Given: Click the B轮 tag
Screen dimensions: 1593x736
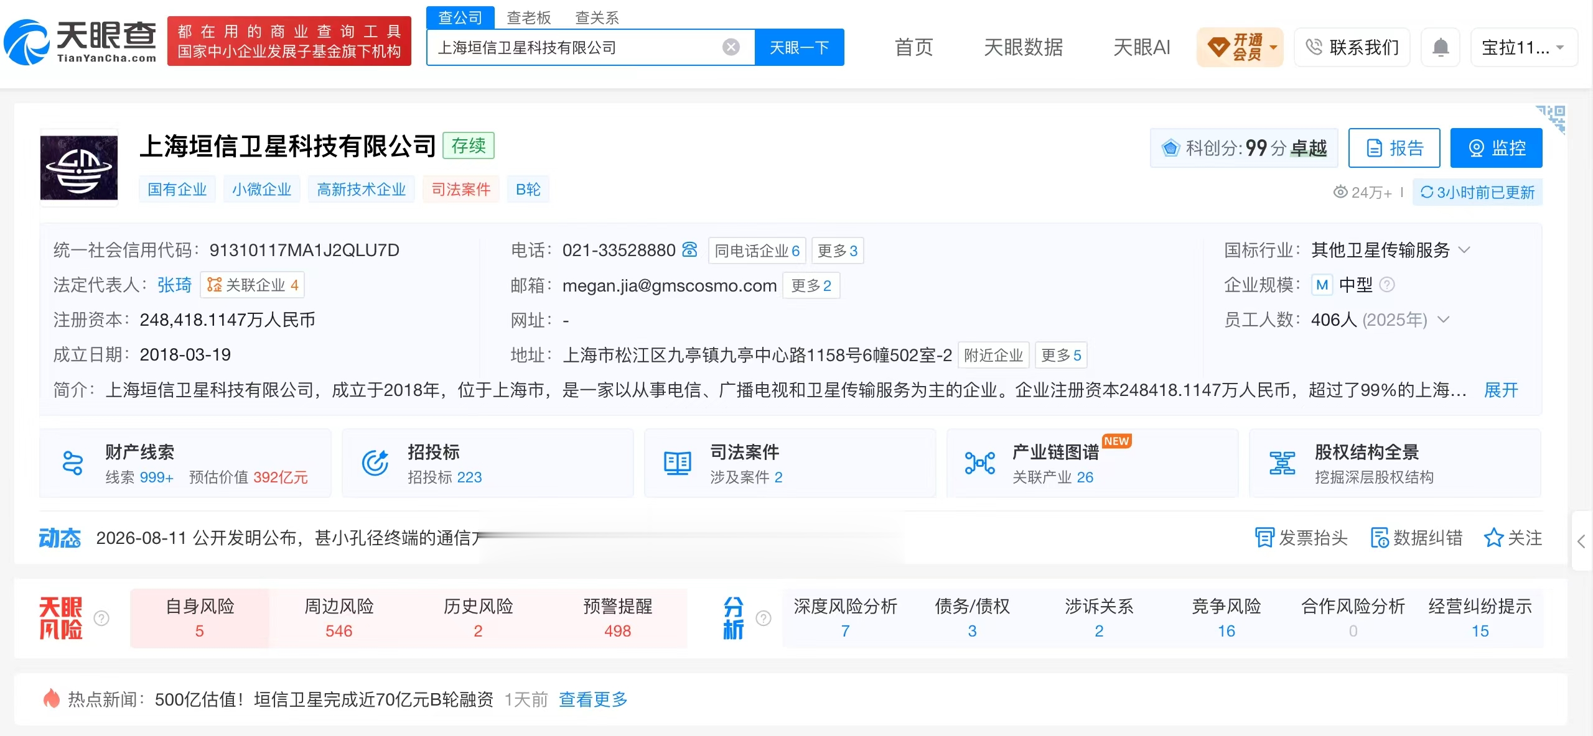Looking at the screenshot, I should point(528,189).
